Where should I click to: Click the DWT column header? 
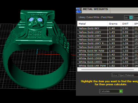[127, 24]
